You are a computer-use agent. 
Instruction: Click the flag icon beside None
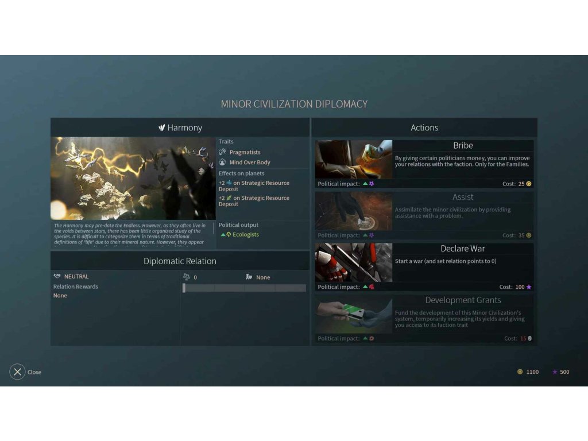249,277
